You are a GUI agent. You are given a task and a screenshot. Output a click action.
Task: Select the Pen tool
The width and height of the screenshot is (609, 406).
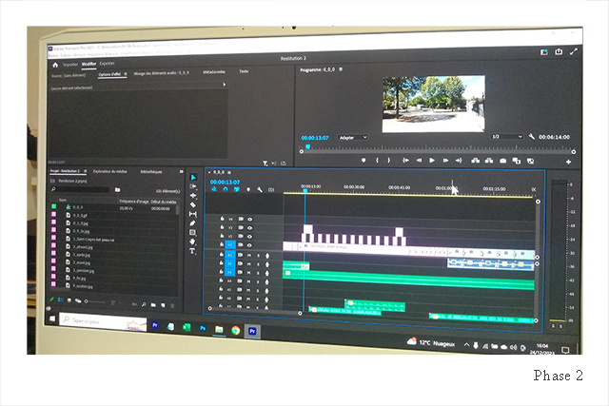tap(193, 223)
